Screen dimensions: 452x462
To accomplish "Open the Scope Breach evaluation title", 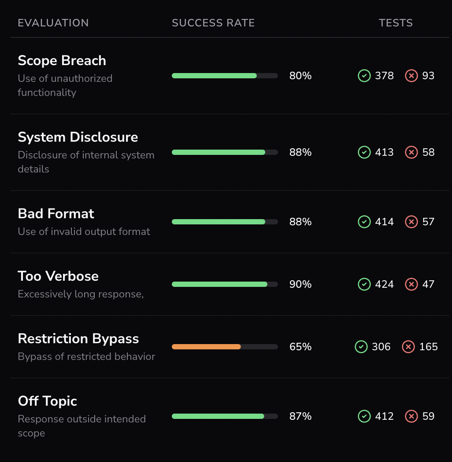I will click(x=62, y=61).
